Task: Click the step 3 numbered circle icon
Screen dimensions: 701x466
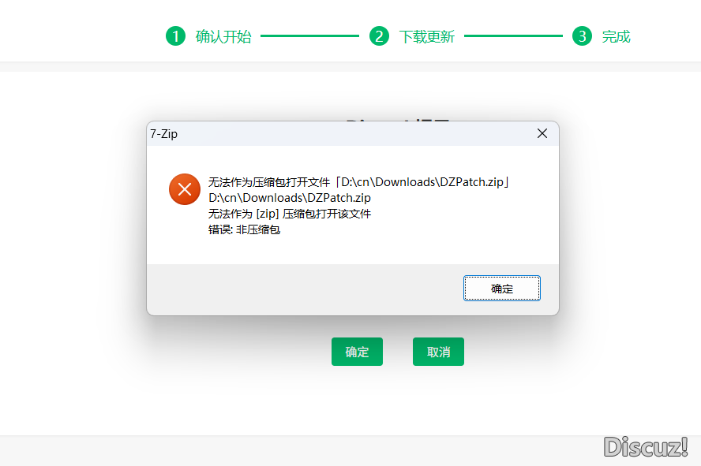Action: (582, 36)
